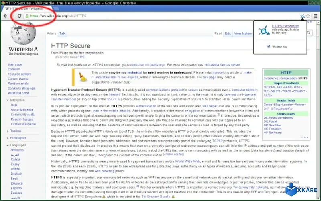Open the HTTPS Everywhere extension icon
The height and width of the screenshot is (201, 321).
coord(302,16)
